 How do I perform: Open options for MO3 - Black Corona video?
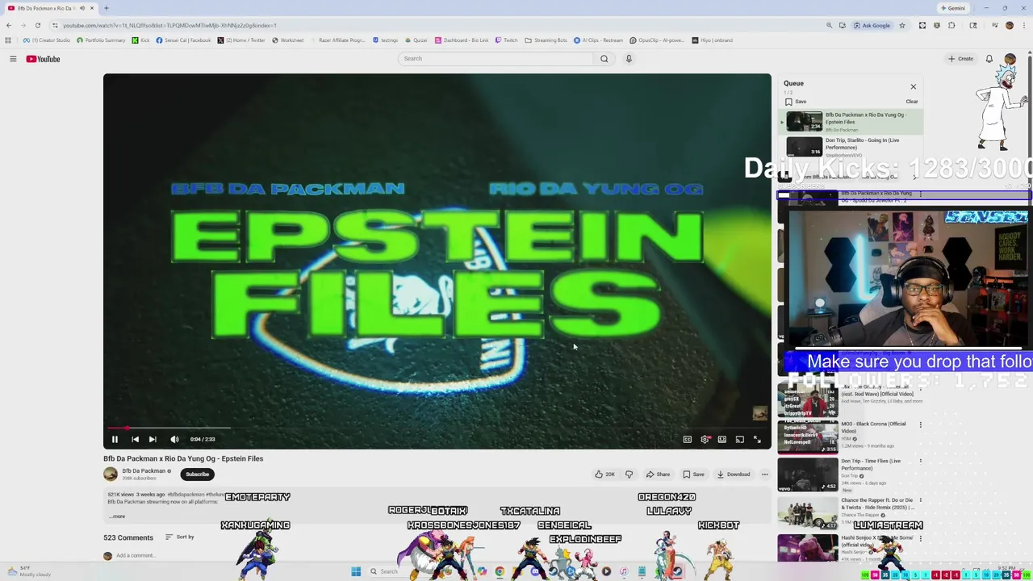tap(921, 424)
